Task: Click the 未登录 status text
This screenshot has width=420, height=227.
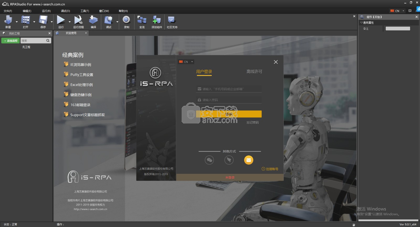Action: tap(230, 177)
